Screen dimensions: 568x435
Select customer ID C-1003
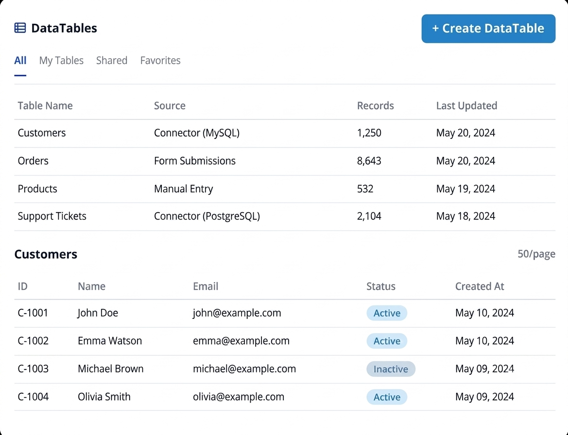click(x=33, y=368)
